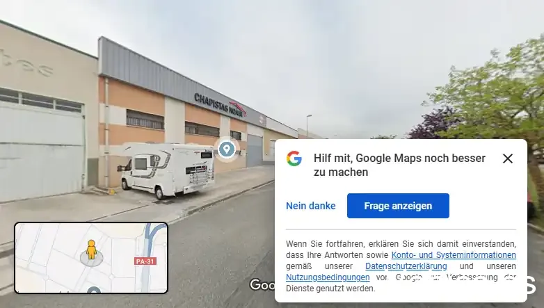This screenshot has width=544, height=308.
Task: Open the Nutzungsbedingungen link
Action: pyautogui.click(x=328, y=277)
